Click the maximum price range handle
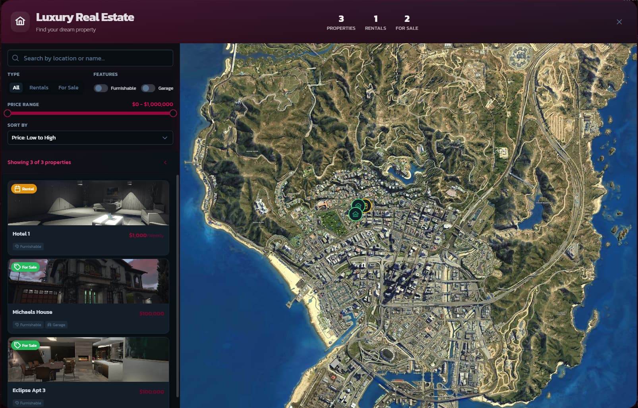 coord(173,113)
